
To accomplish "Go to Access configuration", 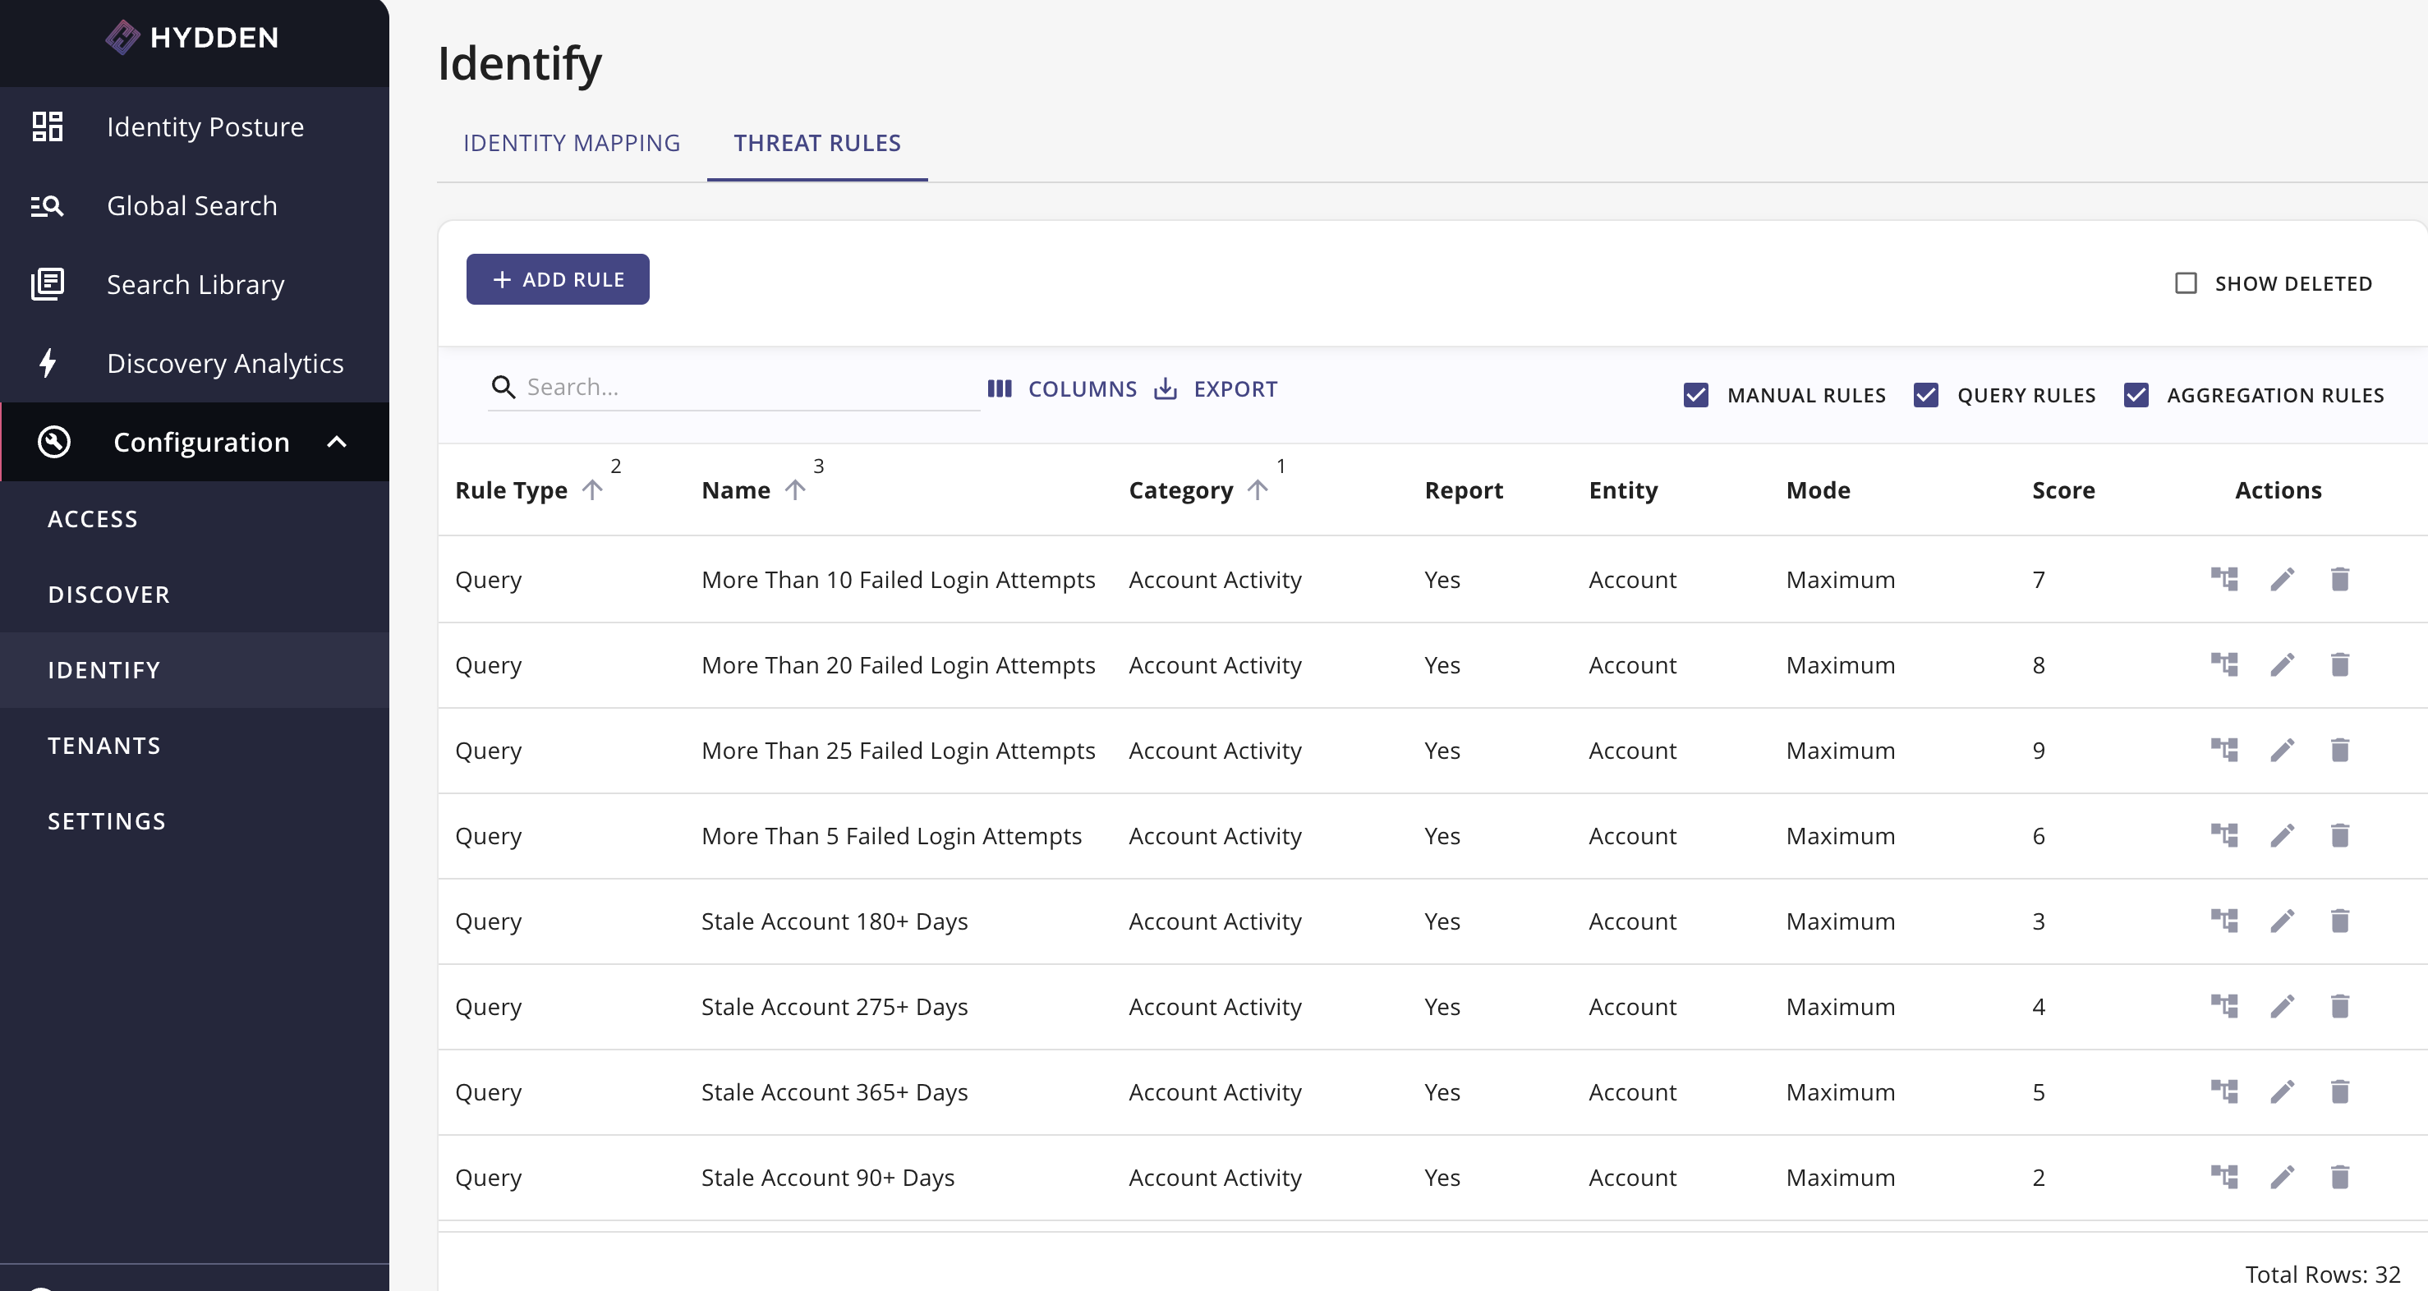I will 194,518.
